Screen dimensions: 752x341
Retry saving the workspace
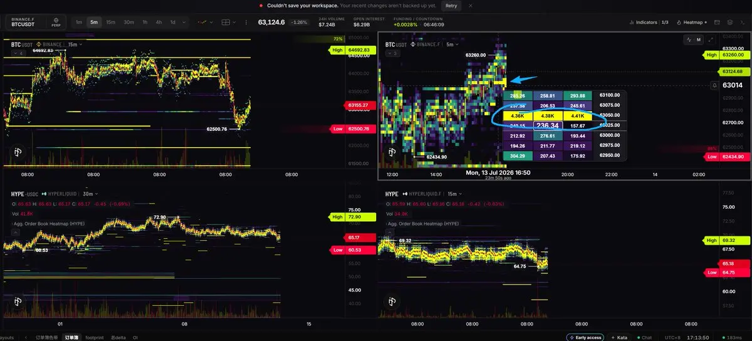pos(451,5)
